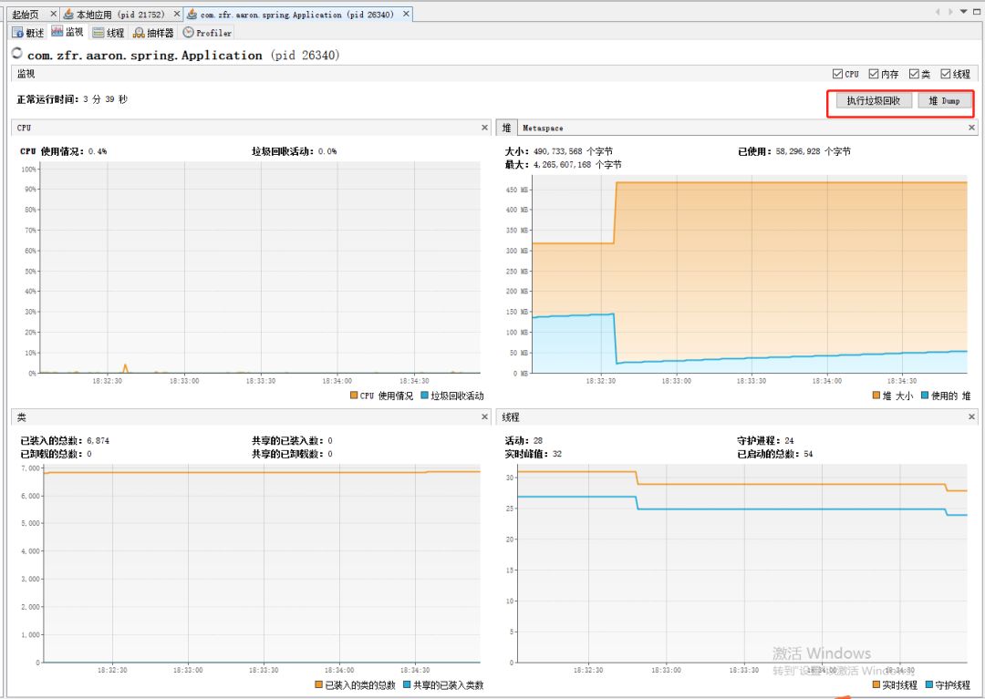Open the Profiler sub-tab

pos(207,33)
